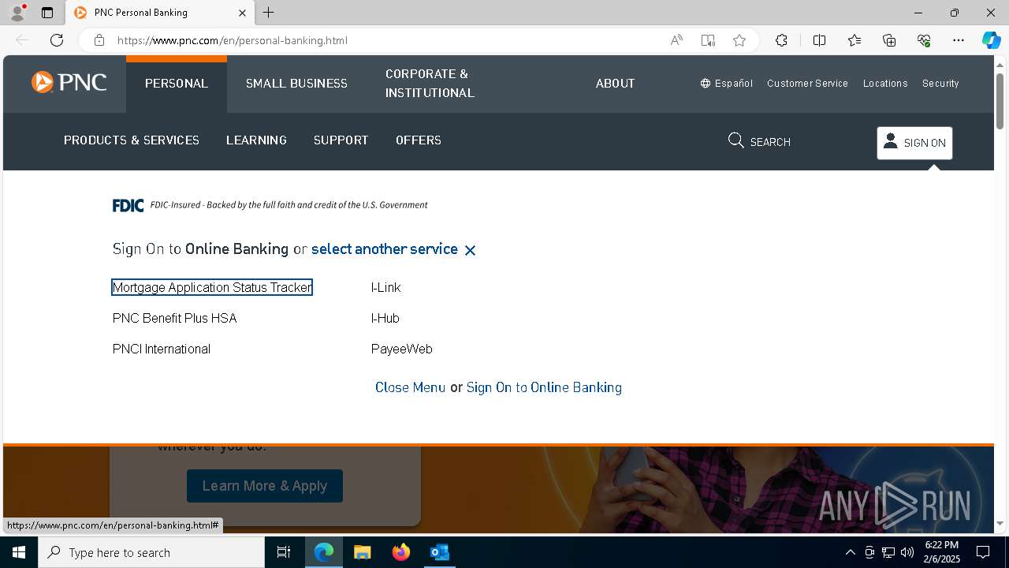Screen dimensions: 1009x568
Task: Close the service selector X icon
Action: click(x=470, y=250)
